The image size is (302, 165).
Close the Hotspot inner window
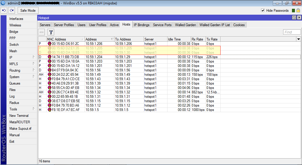[x=299, y=18]
